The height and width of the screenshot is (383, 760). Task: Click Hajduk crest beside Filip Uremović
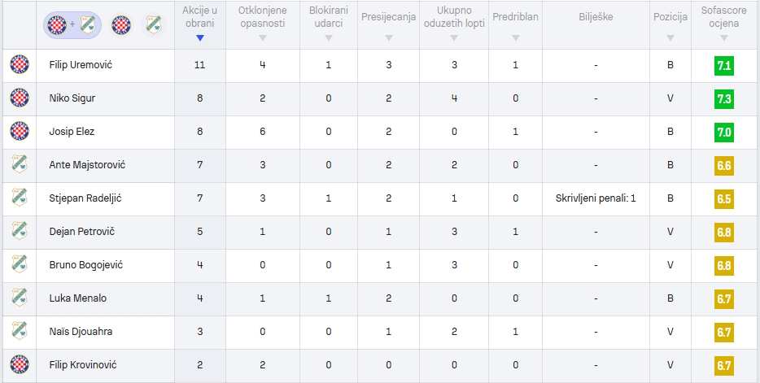coord(20,65)
